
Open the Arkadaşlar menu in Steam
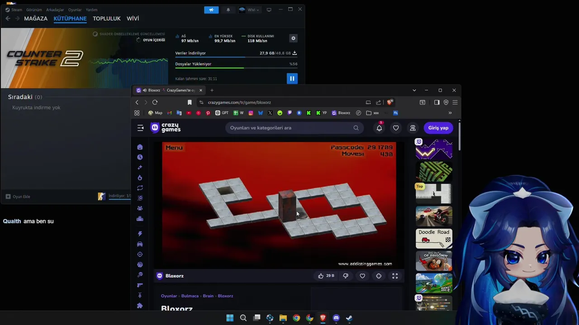pyautogui.click(x=55, y=9)
